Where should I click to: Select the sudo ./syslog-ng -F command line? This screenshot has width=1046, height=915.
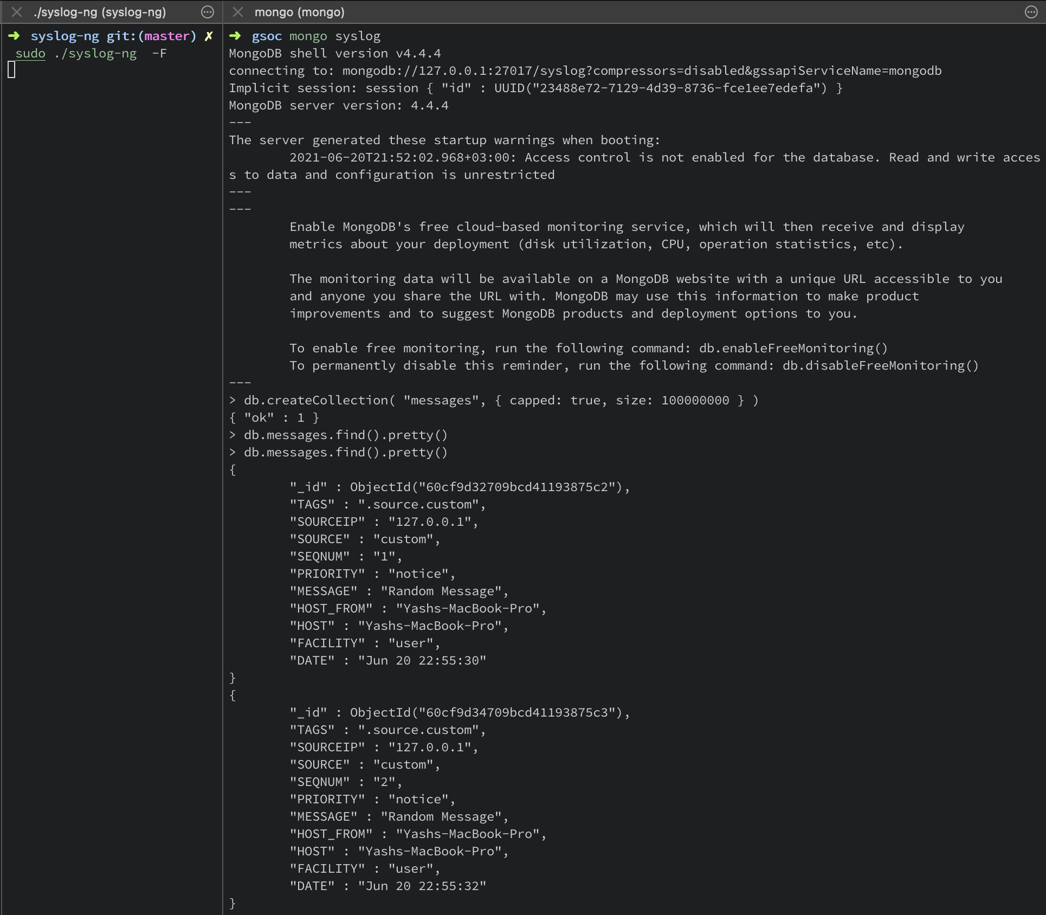tap(91, 53)
